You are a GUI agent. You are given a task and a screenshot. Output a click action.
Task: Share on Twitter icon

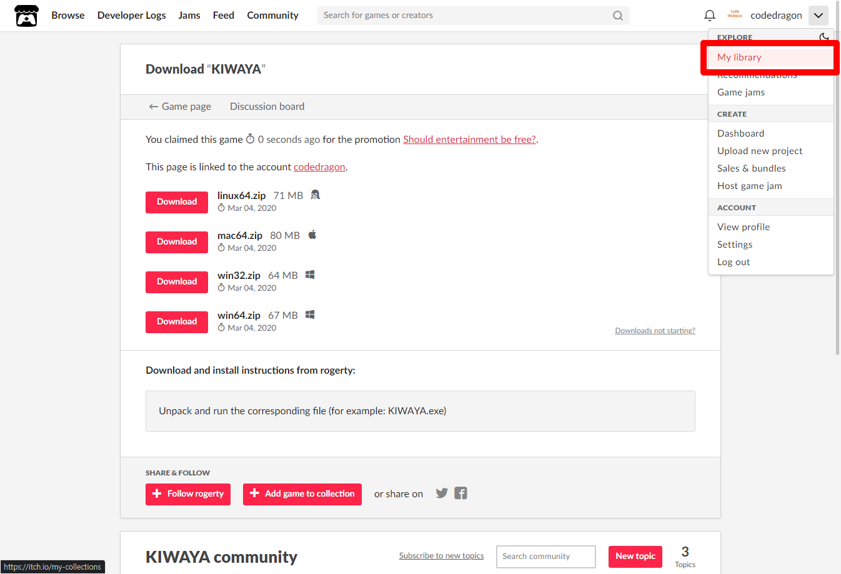pos(442,493)
